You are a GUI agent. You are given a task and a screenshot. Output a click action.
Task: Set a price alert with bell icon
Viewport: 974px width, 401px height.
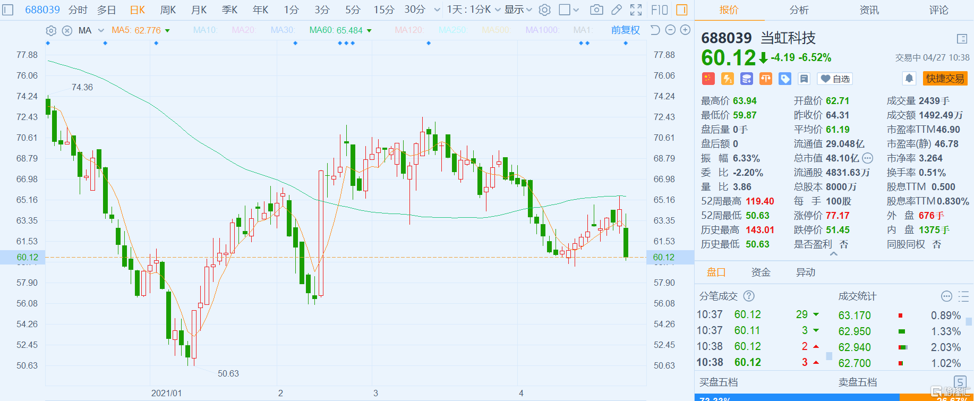tap(909, 79)
